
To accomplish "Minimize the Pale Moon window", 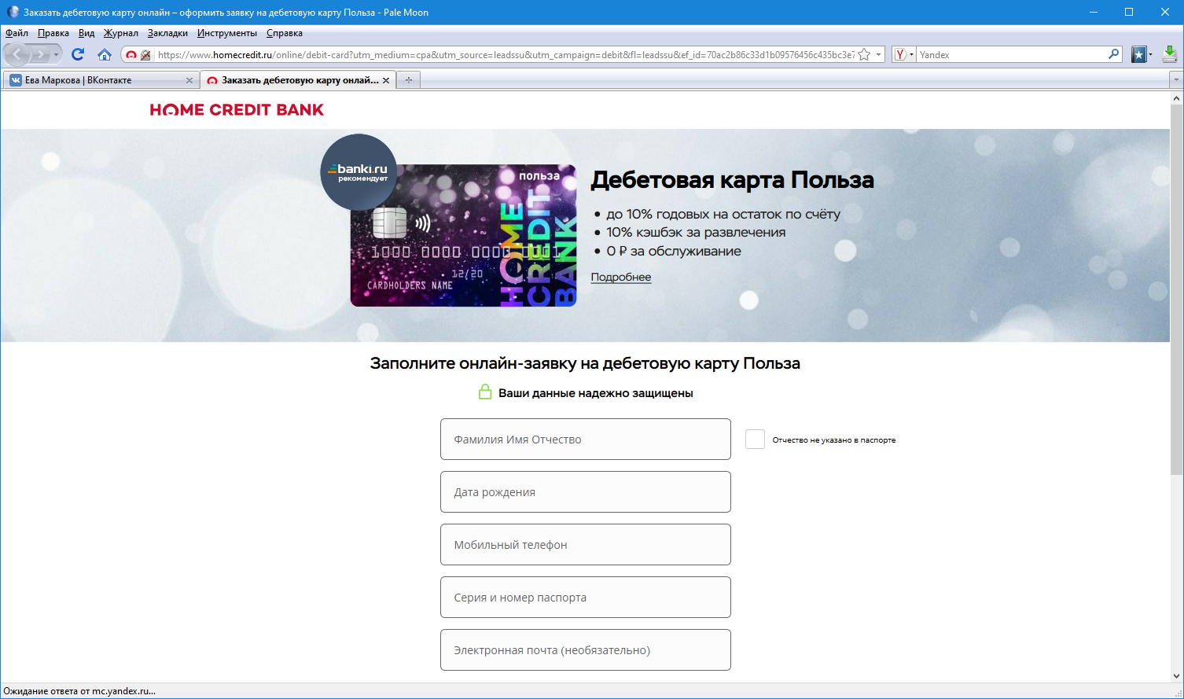I will [1092, 12].
